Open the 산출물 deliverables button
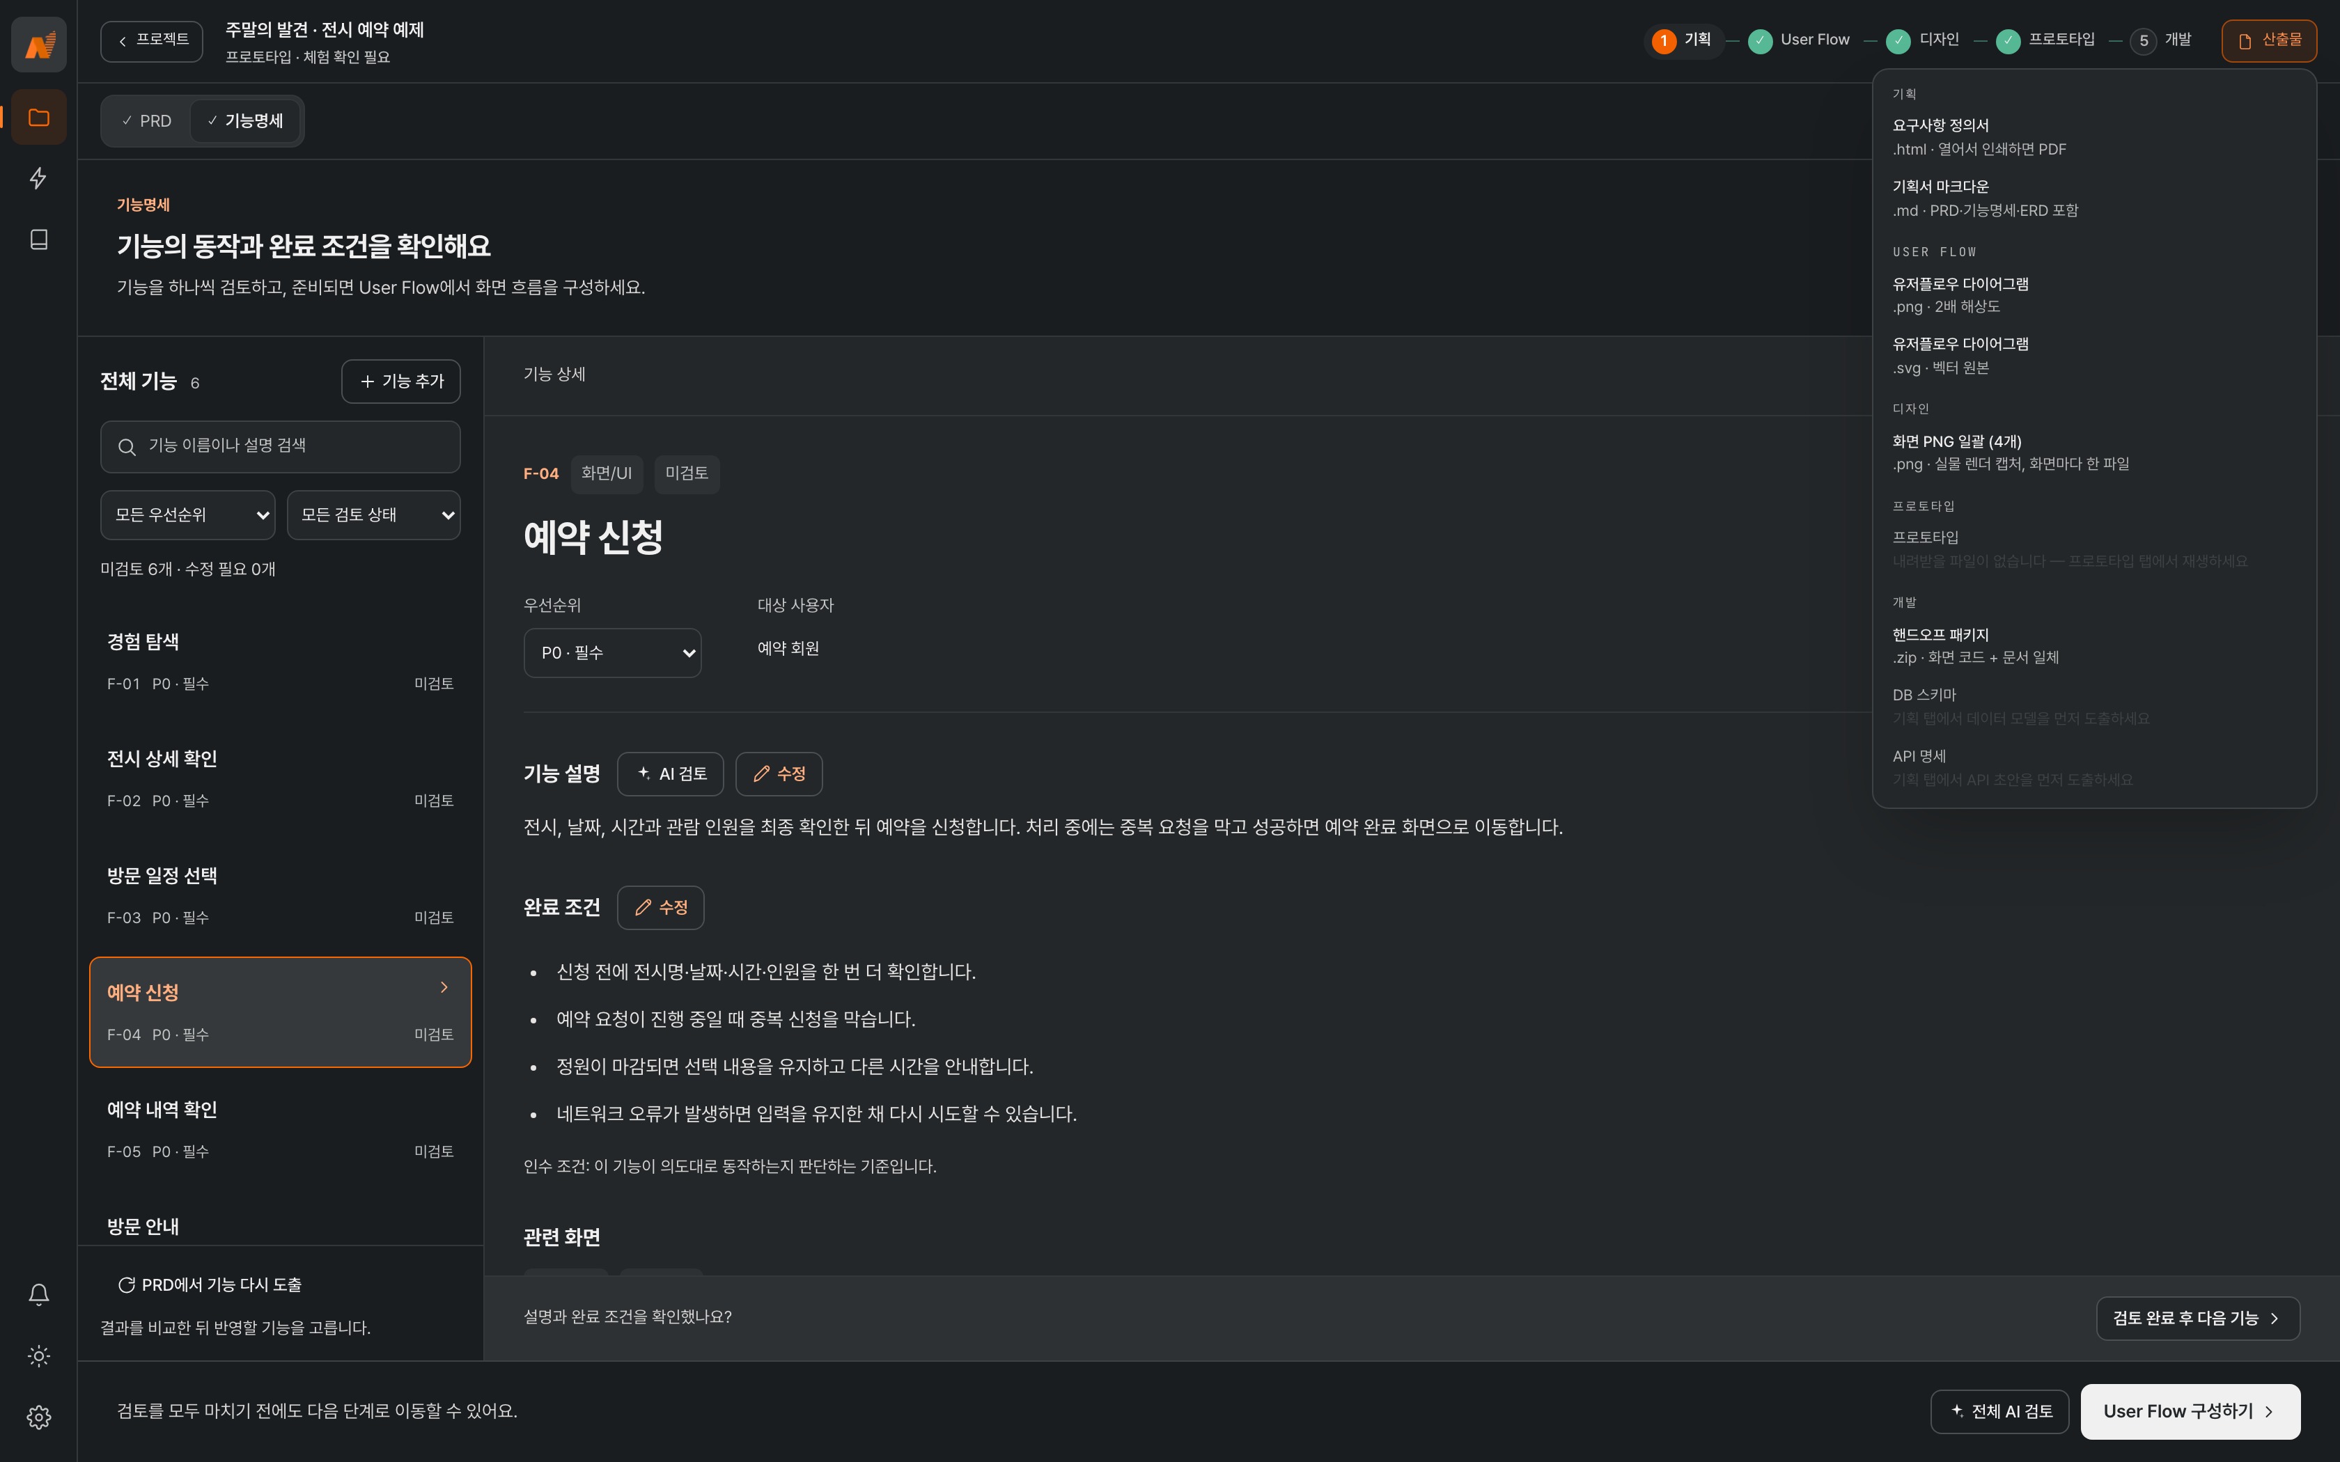This screenshot has height=1462, width=2340. [2268, 40]
